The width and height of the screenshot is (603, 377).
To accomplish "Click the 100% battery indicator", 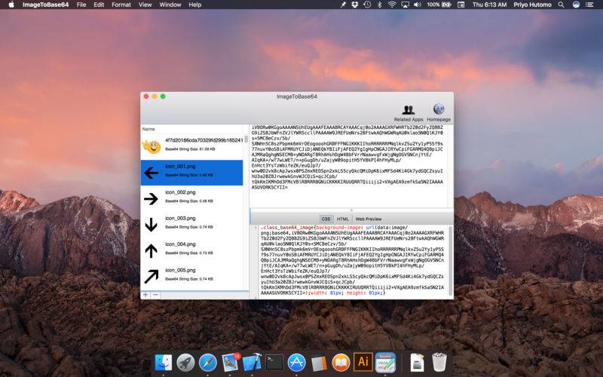I will tap(439, 5).
